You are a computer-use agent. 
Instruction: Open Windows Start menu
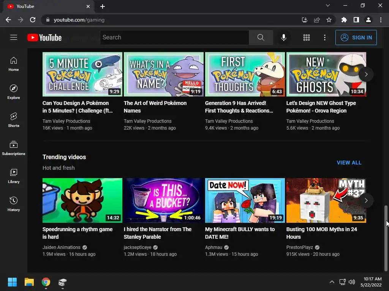(x=12, y=282)
